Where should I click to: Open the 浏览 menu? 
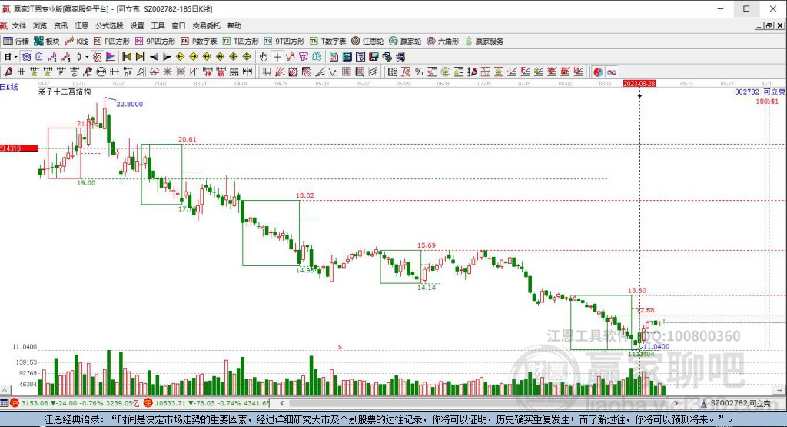[x=40, y=25]
